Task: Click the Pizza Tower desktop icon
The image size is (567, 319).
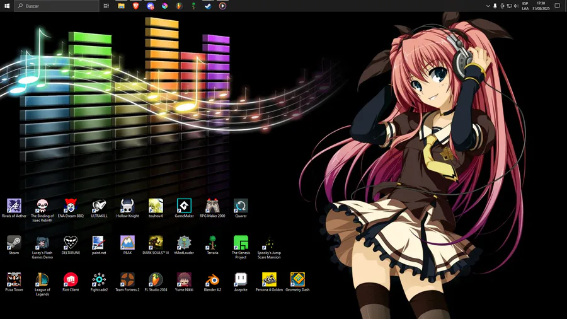Action: click(x=14, y=279)
